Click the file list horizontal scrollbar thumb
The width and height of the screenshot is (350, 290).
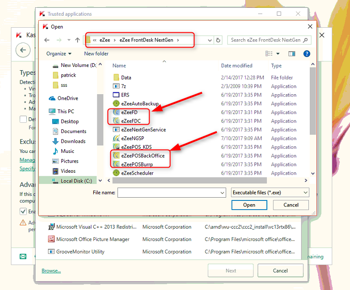tap(189, 181)
